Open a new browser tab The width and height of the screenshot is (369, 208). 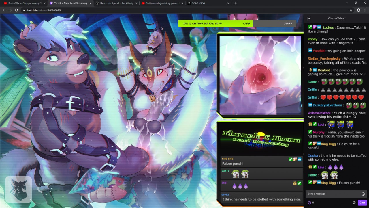(x=236, y=3)
